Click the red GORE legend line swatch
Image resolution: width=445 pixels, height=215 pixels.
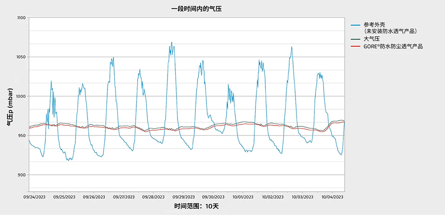tap(356, 46)
